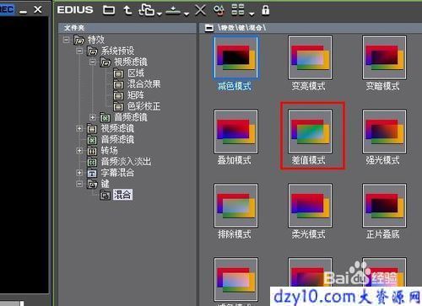Select the top-level 音频滤镜 tree item
The width and height of the screenshot is (422, 306).
point(117,139)
